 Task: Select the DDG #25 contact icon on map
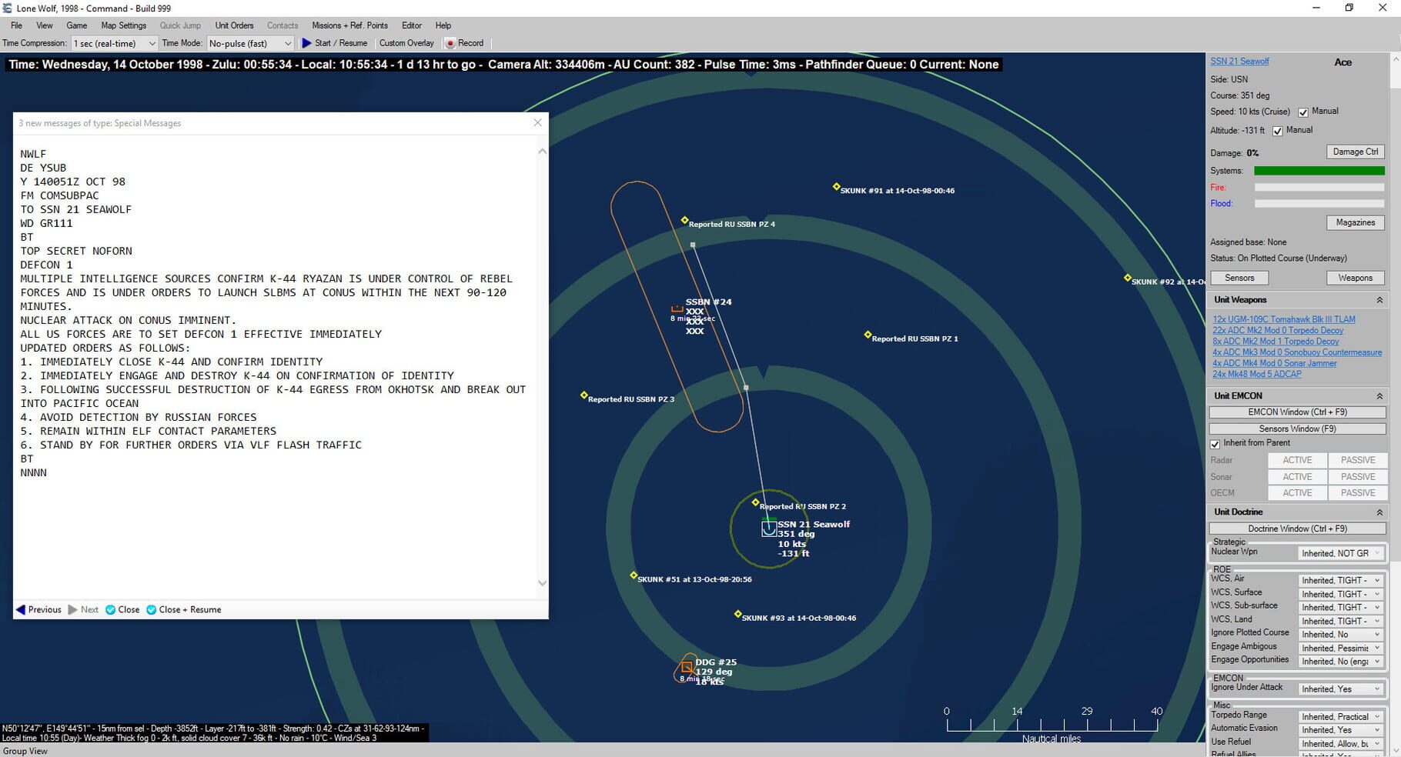(x=687, y=667)
